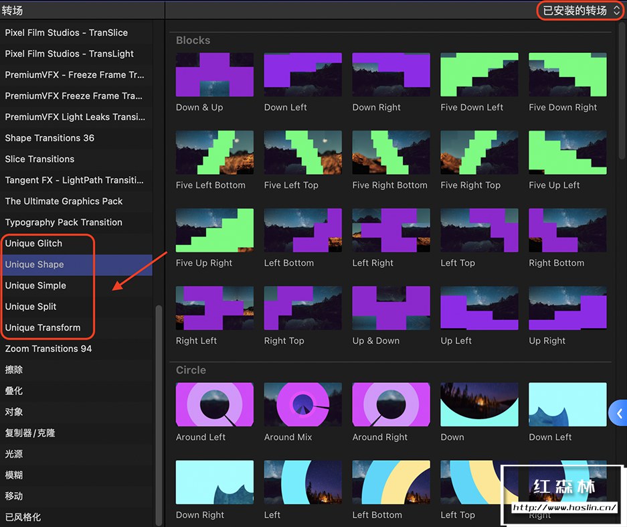
Task: Click the transitions browser vertical scrollbar
Action: pyautogui.click(x=622, y=91)
